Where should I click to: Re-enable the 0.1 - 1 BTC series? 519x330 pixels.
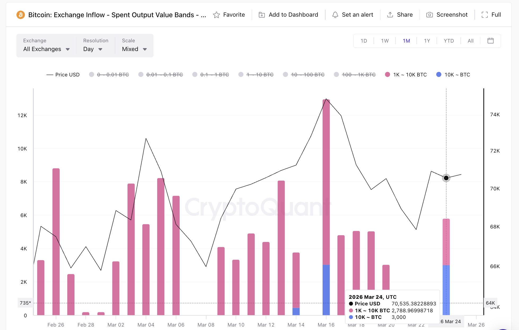click(211, 75)
